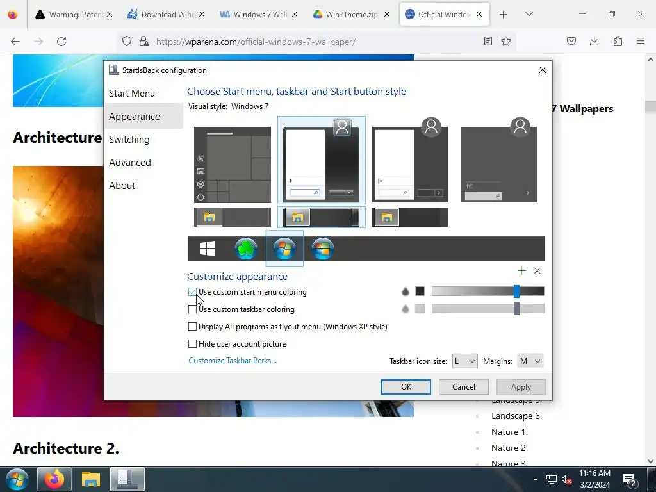Open Save to Pocket

(x=571, y=41)
